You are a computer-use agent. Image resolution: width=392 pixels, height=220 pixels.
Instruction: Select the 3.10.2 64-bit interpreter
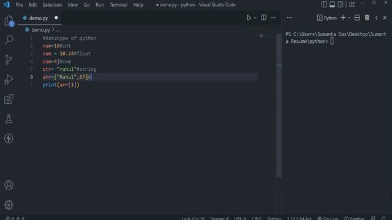coord(299,218)
